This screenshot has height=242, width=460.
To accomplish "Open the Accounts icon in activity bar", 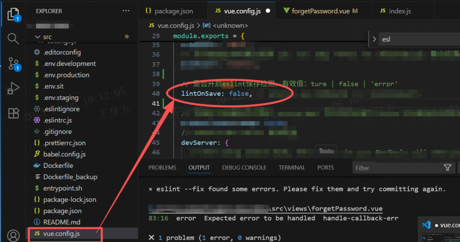I will [x=13, y=235].
